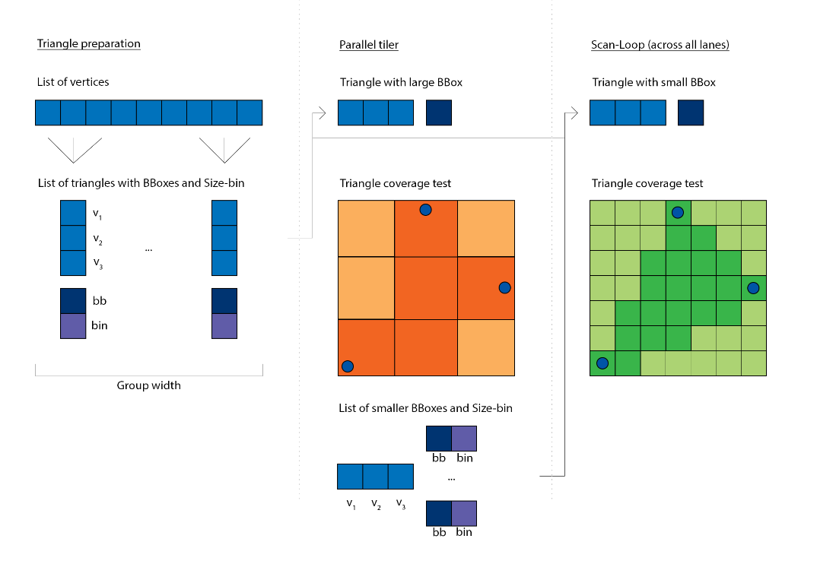Image resolution: width=817 pixels, height=564 pixels.
Task: Click the top blue vertex dot in orange grid
Action: click(426, 210)
